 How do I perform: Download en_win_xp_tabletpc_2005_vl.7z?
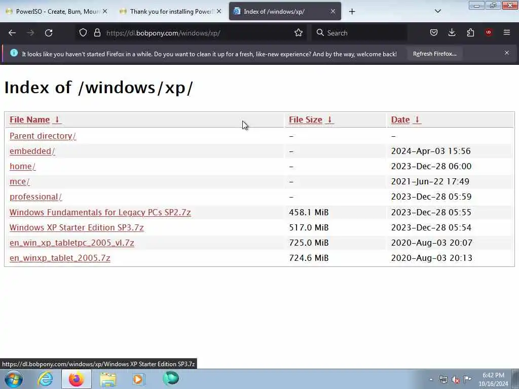point(72,243)
